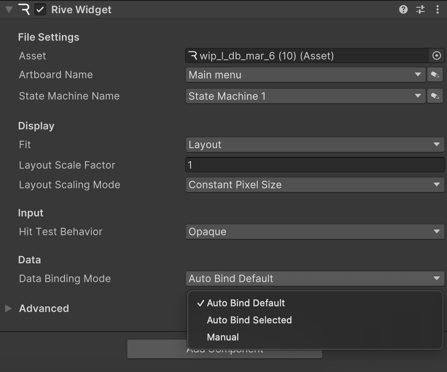The height and width of the screenshot is (372, 447).
Task: Click the component presets icon
Action: [420, 9]
